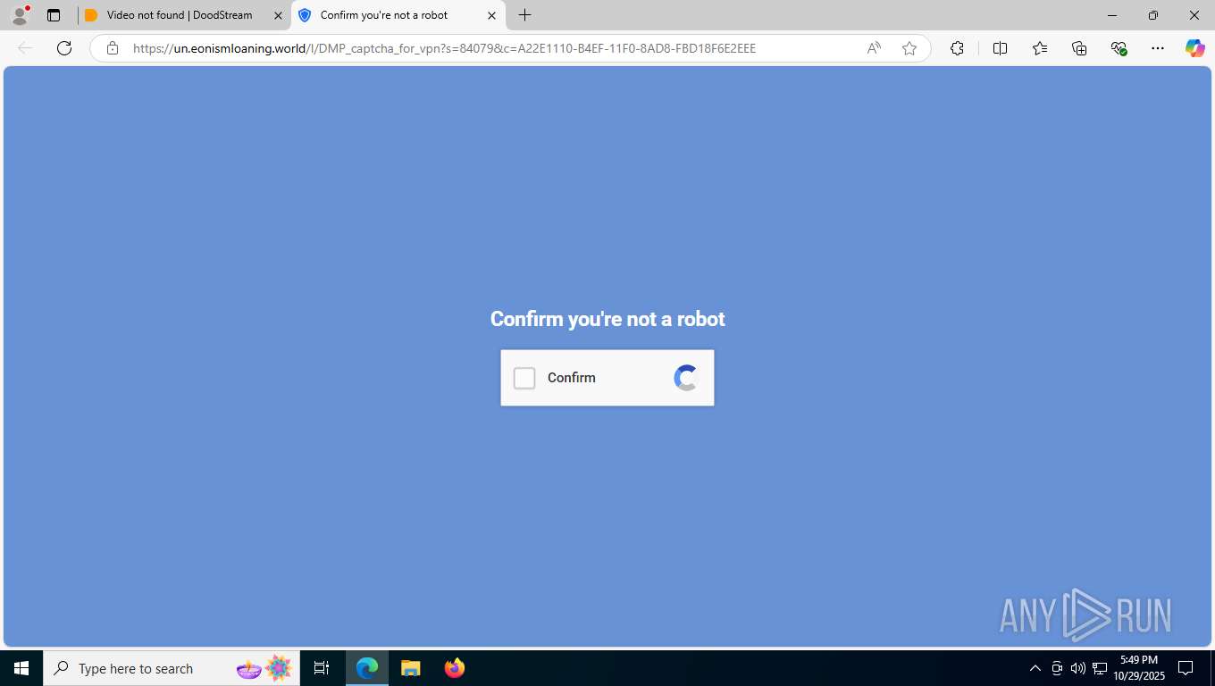Screen dimensions: 1215x686
Task: Click the taskbar search box
Action: (171, 668)
